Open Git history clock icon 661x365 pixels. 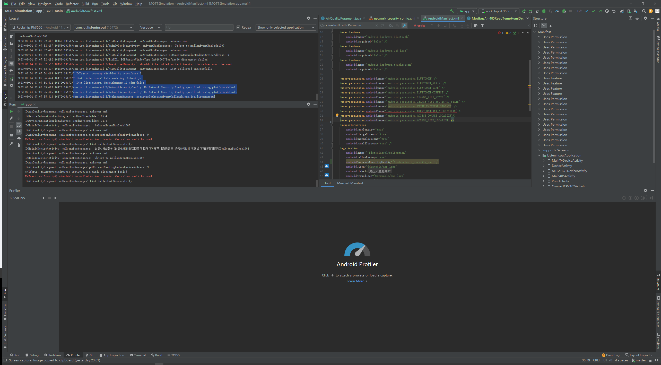607,11
